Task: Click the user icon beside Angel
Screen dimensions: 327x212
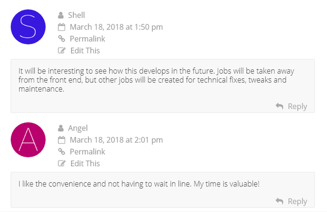Action: 61,128
